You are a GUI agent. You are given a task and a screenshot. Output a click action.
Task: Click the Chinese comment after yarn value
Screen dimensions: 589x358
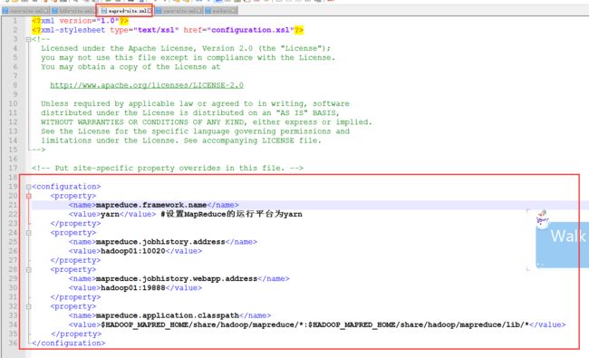pos(231,214)
